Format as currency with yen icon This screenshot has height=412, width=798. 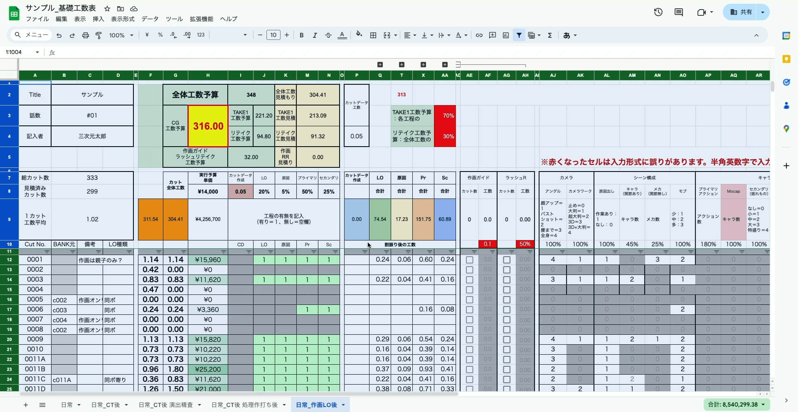click(147, 35)
